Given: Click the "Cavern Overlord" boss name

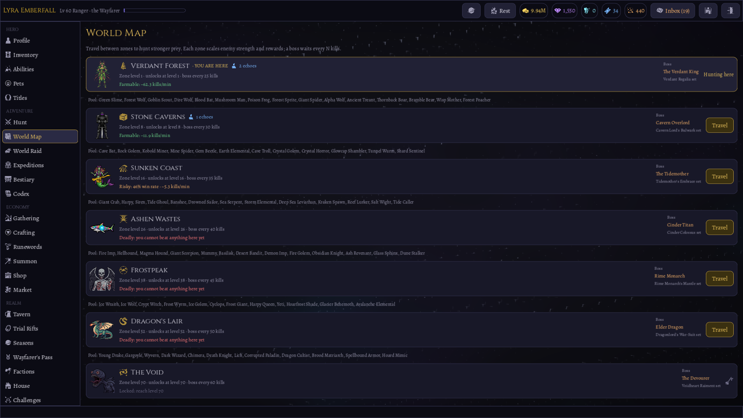Looking at the screenshot, I should [x=672, y=123].
